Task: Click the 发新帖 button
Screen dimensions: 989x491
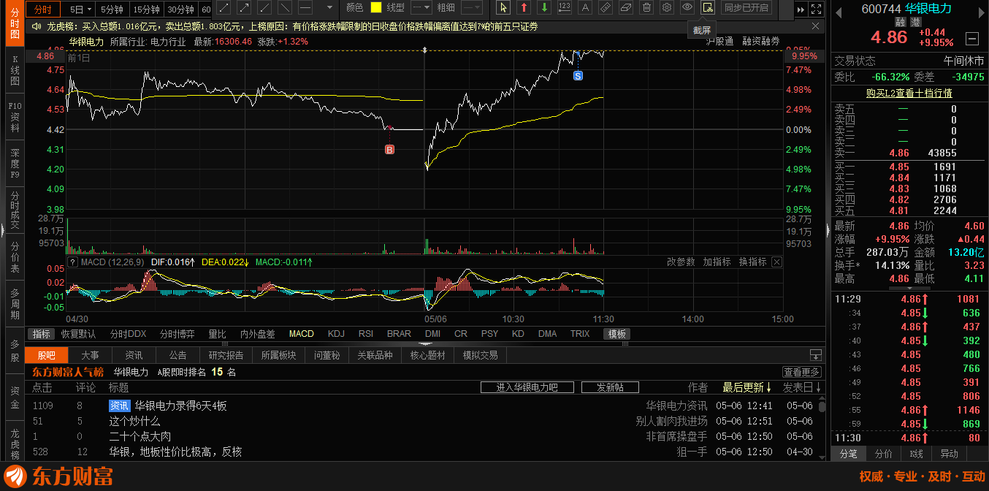Action: pos(609,387)
